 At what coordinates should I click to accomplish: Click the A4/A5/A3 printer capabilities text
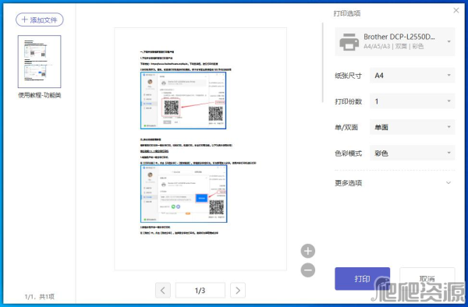(393, 46)
